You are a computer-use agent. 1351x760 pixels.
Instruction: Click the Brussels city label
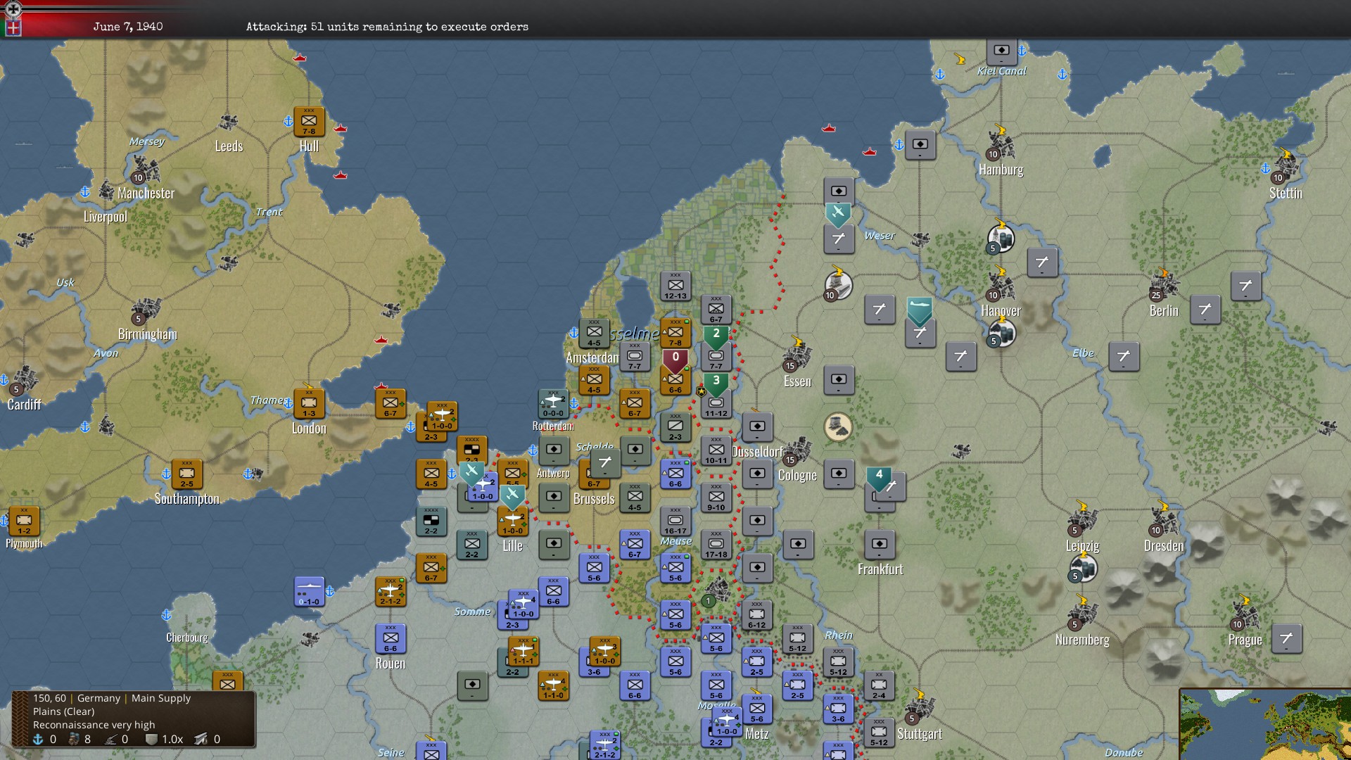coord(594,499)
